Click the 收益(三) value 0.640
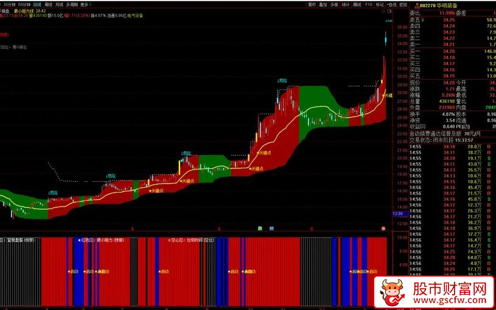This screenshot has height=310, width=496. 449,126
